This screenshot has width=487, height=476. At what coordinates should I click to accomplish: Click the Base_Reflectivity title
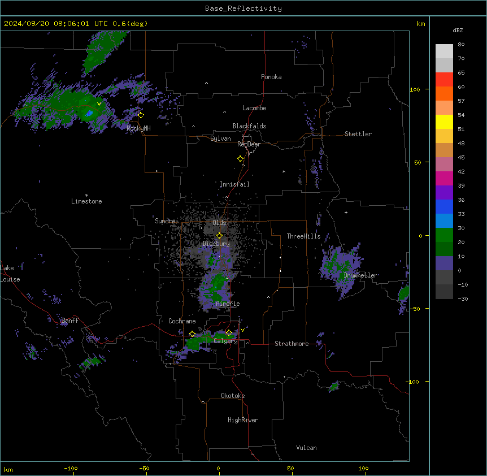coord(244,8)
